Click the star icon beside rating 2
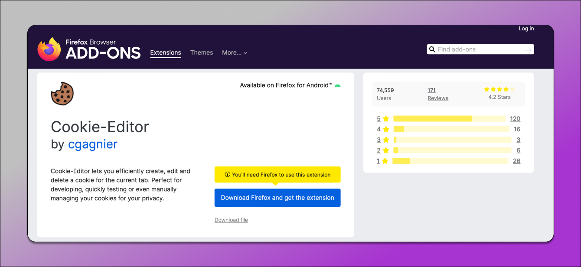 point(386,150)
